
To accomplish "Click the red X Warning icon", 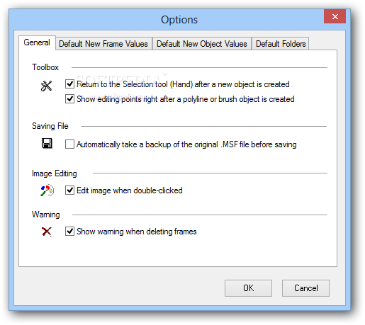I will [47, 232].
